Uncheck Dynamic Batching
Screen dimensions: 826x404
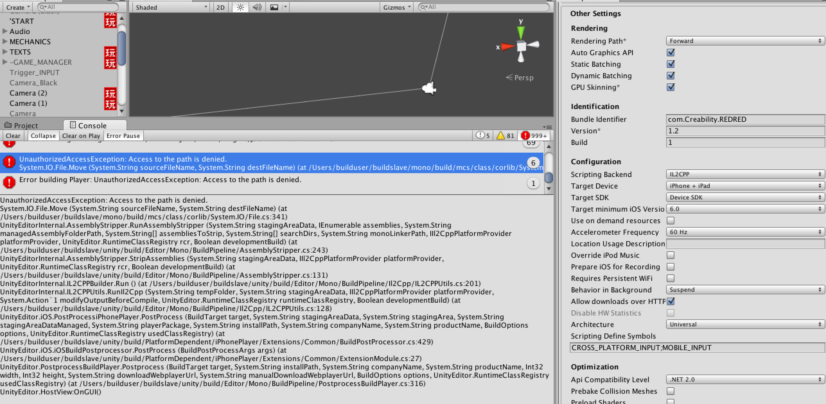point(671,75)
